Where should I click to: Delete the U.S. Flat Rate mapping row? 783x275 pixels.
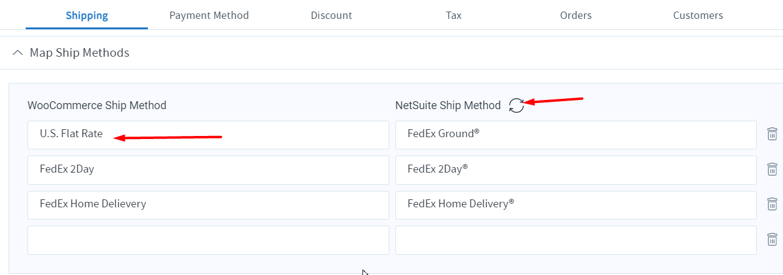[x=772, y=134]
